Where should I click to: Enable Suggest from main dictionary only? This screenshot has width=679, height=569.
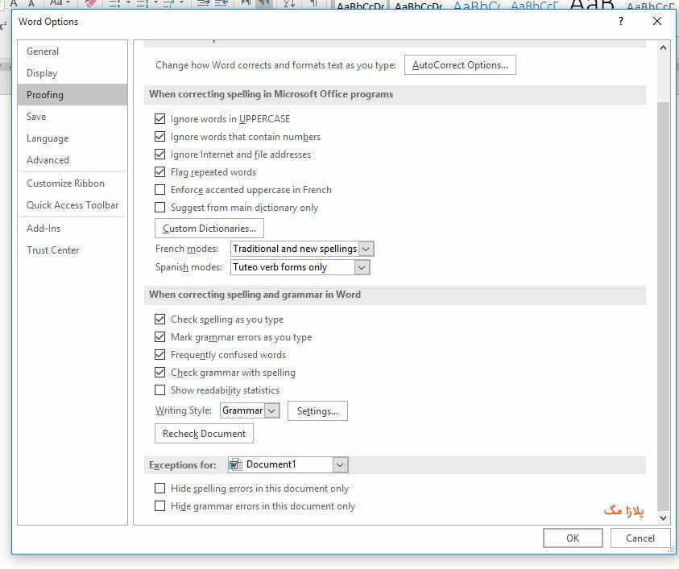pyautogui.click(x=159, y=208)
